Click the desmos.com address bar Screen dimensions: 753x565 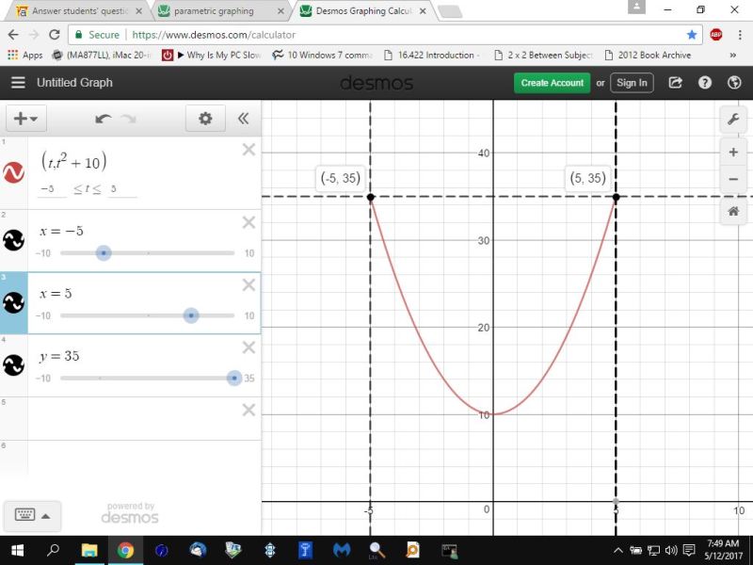tap(384, 35)
